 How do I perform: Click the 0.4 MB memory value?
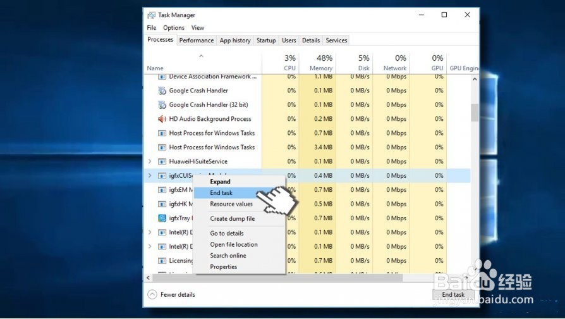(323, 176)
